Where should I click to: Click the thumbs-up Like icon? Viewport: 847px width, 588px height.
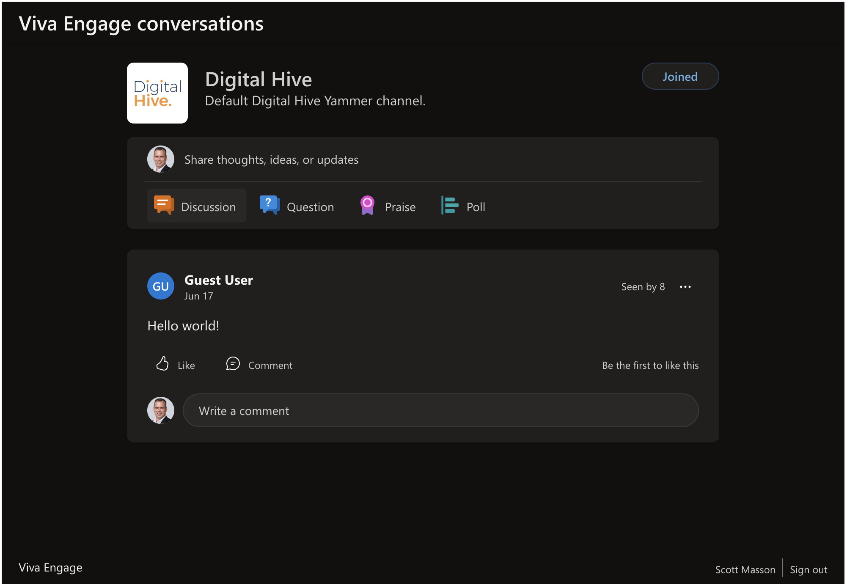pyautogui.click(x=162, y=364)
